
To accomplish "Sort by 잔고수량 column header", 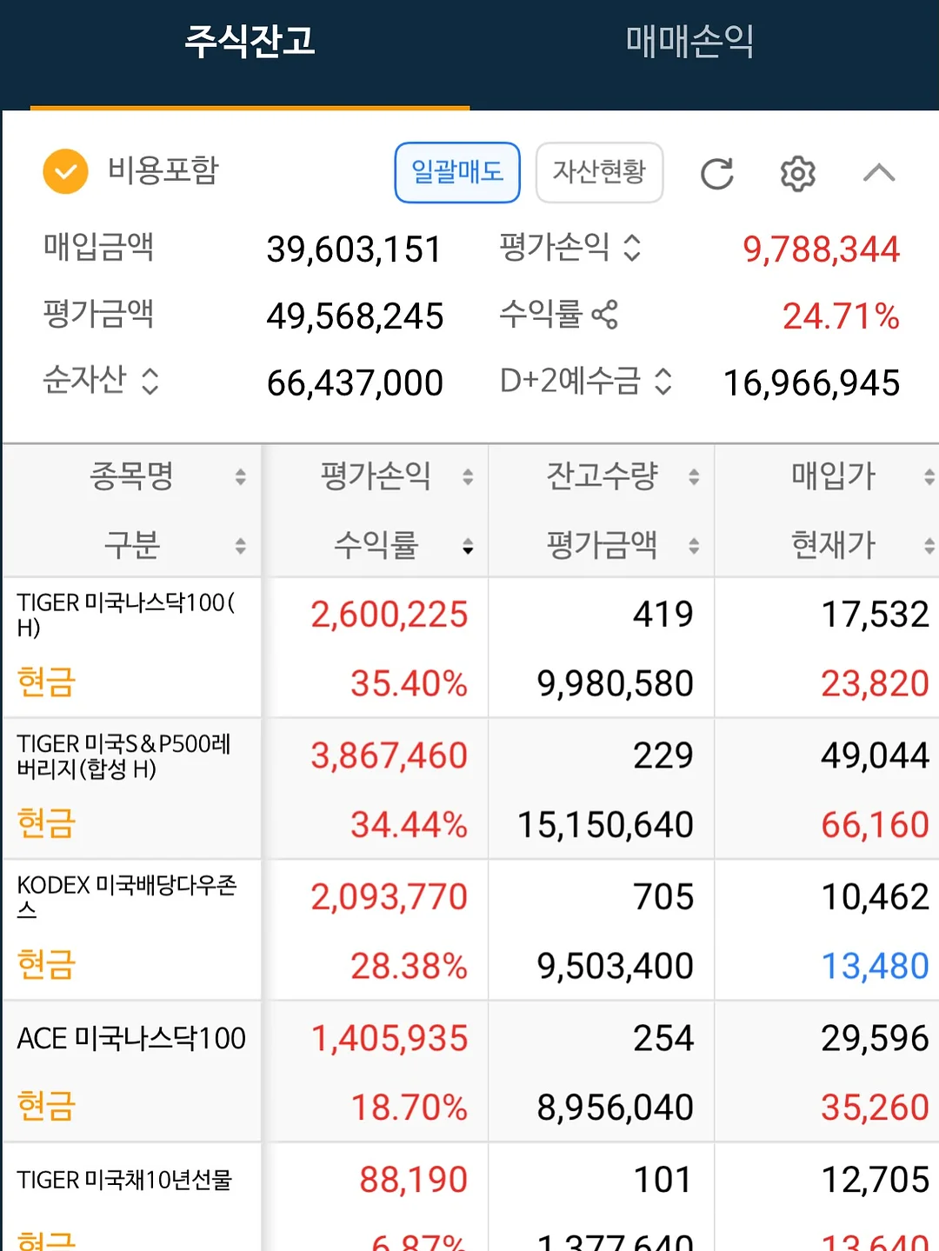I will pyautogui.click(x=602, y=476).
